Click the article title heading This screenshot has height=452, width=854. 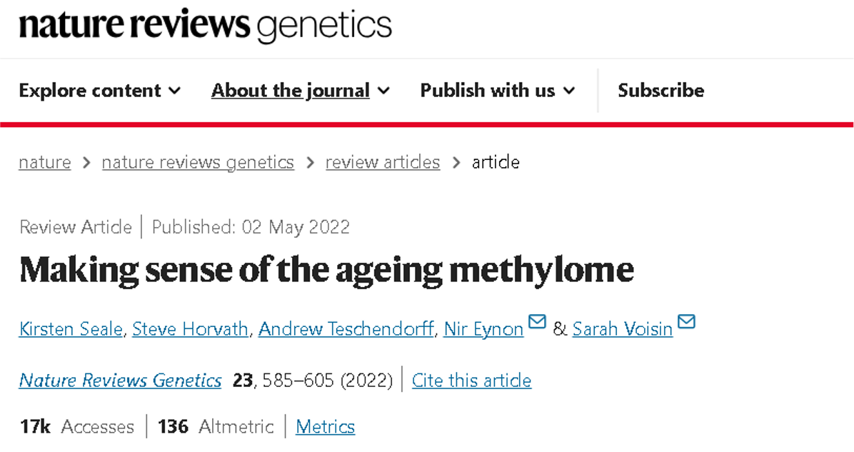point(326,270)
